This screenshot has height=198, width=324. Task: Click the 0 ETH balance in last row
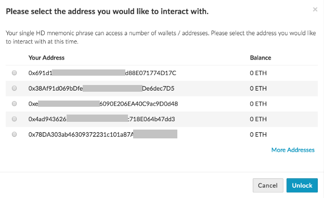[258, 135]
